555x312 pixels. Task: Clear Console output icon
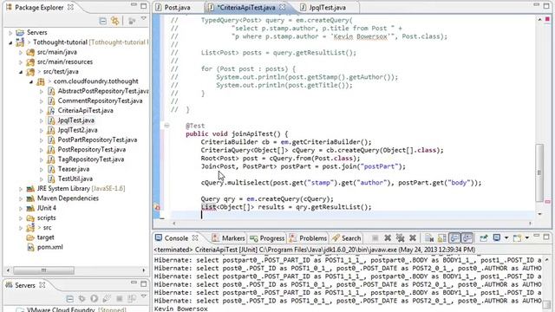[x=429, y=238]
